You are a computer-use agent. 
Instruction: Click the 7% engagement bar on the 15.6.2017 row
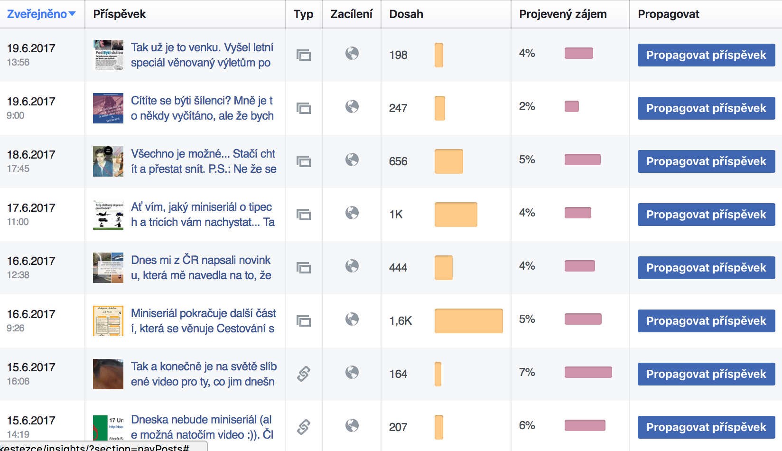[588, 374]
